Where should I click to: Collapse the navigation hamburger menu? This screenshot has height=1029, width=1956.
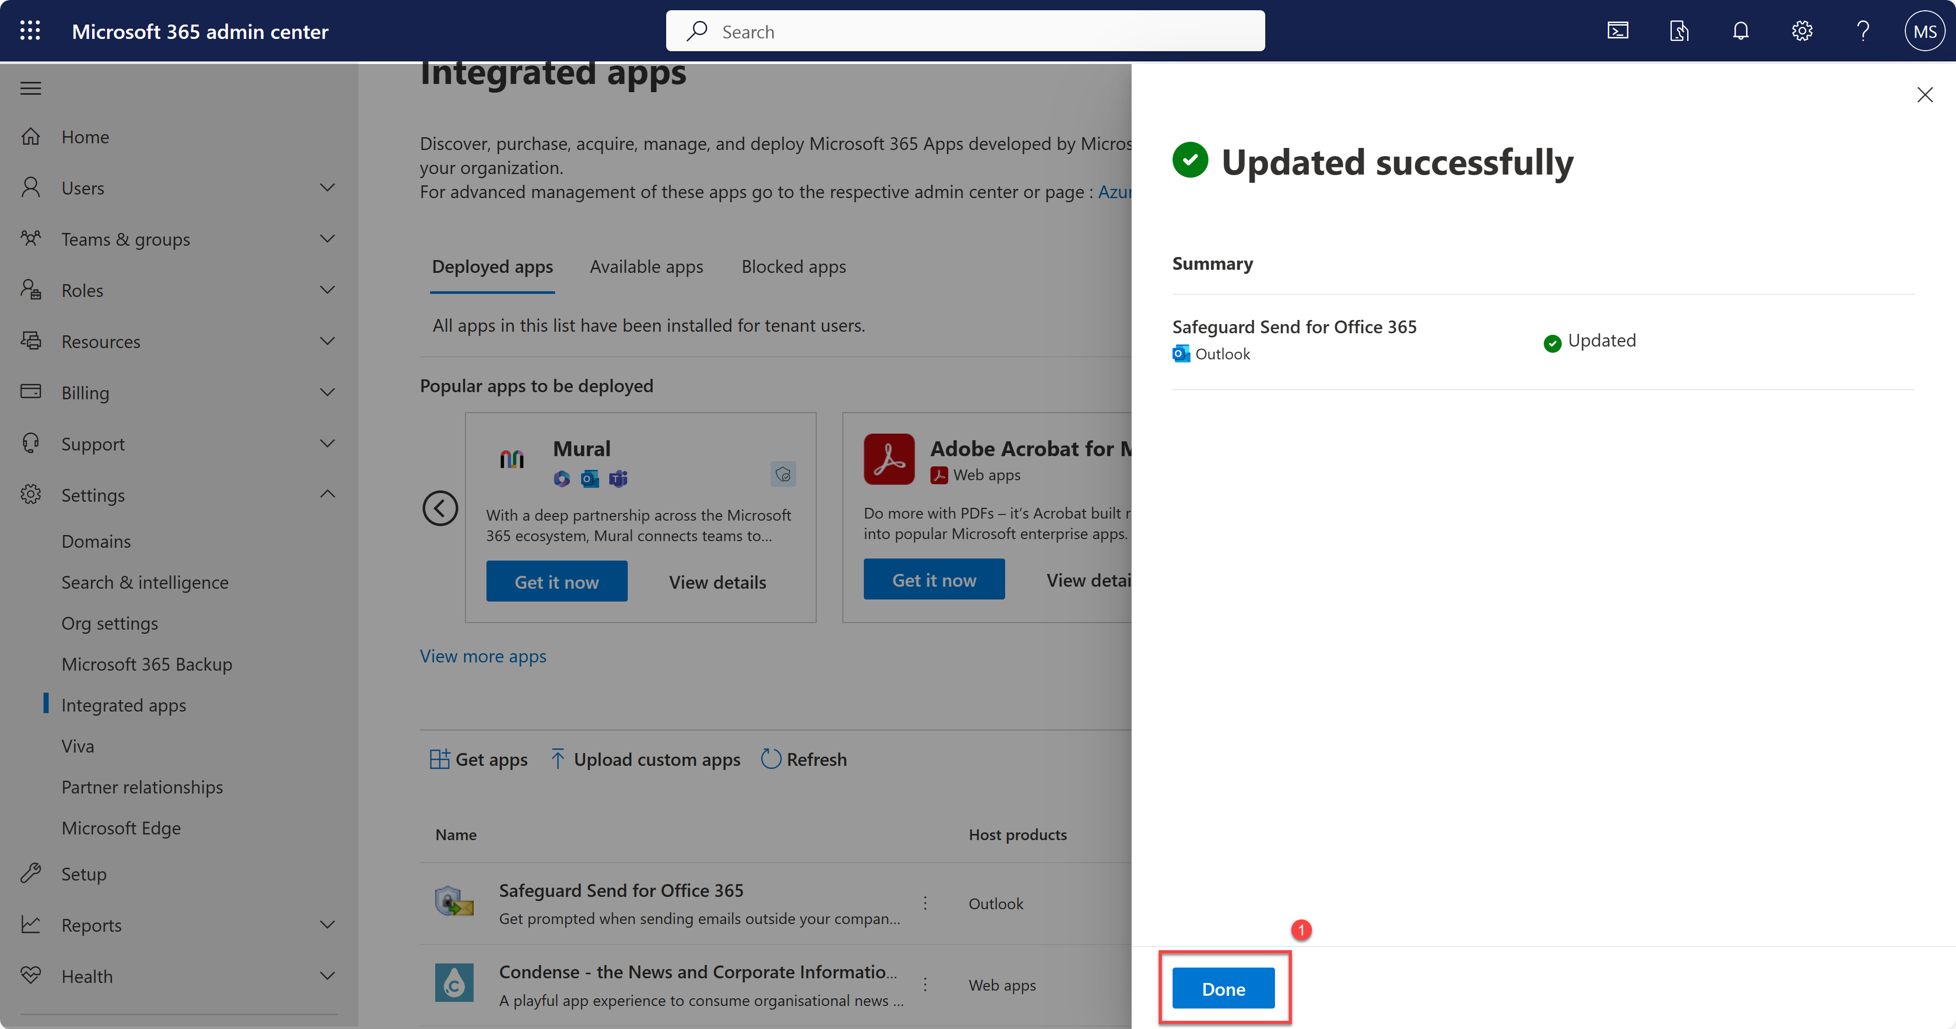point(30,88)
